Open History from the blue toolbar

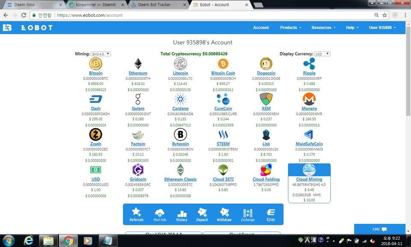pyautogui.click(x=182, y=216)
